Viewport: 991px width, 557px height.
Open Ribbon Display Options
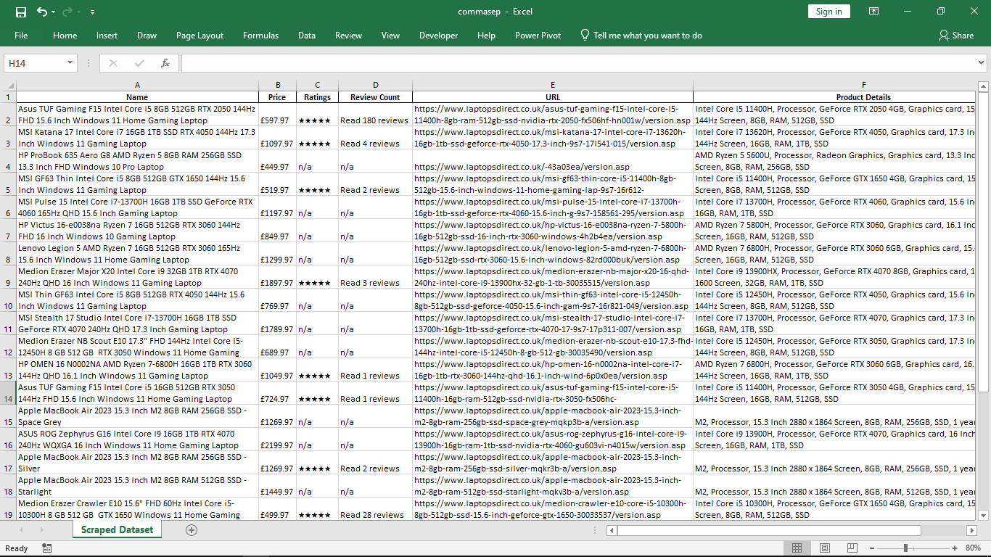pos(874,12)
